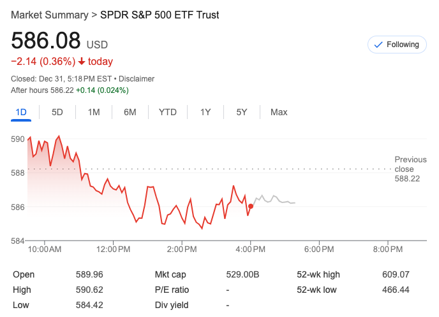Open the 1Y chart view

[205, 113]
